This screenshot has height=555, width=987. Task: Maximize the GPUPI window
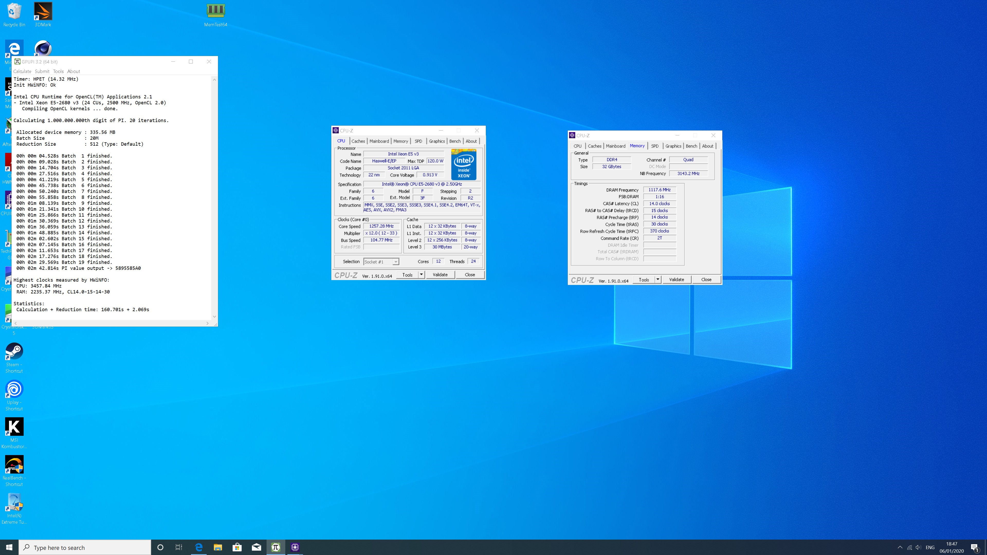[x=191, y=62]
